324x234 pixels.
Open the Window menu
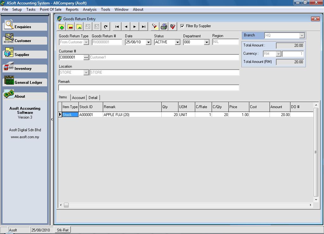click(121, 9)
